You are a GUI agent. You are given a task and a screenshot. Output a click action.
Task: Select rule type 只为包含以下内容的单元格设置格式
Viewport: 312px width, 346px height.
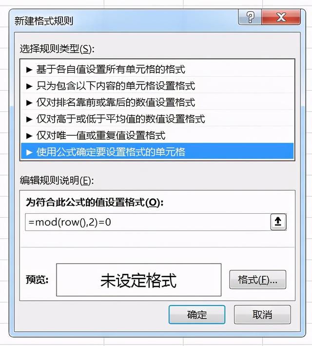tap(157, 86)
